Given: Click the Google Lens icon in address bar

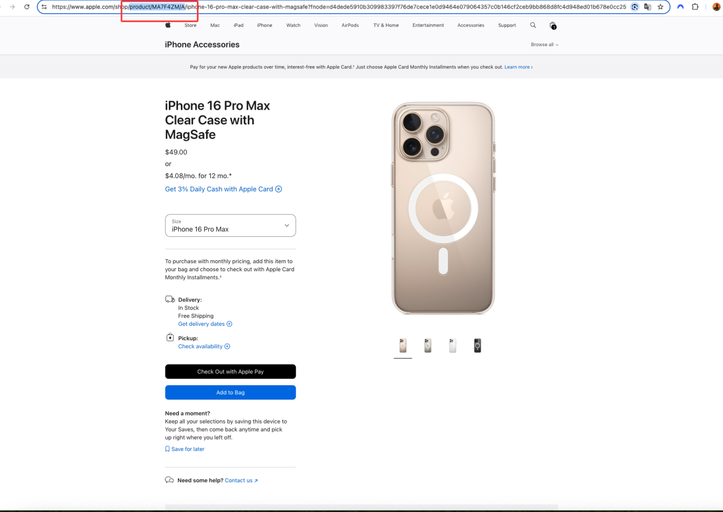Looking at the screenshot, I should [x=634, y=7].
